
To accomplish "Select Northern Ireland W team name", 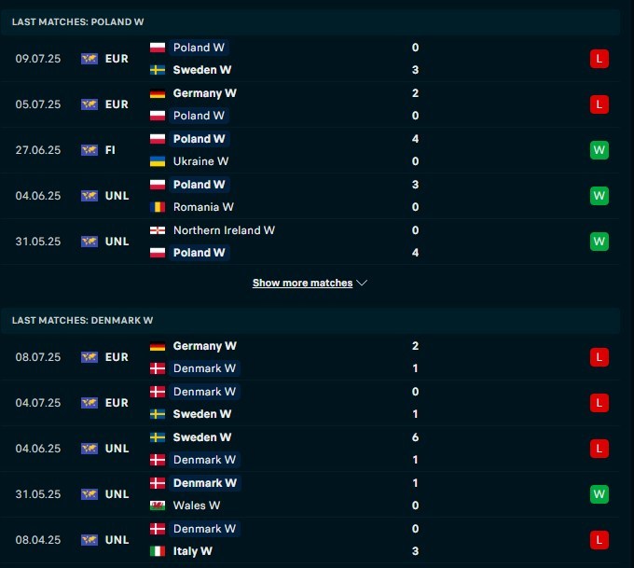I will click(x=224, y=230).
